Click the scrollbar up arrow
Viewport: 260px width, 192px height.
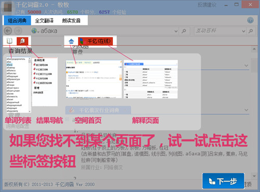point(254,49)
